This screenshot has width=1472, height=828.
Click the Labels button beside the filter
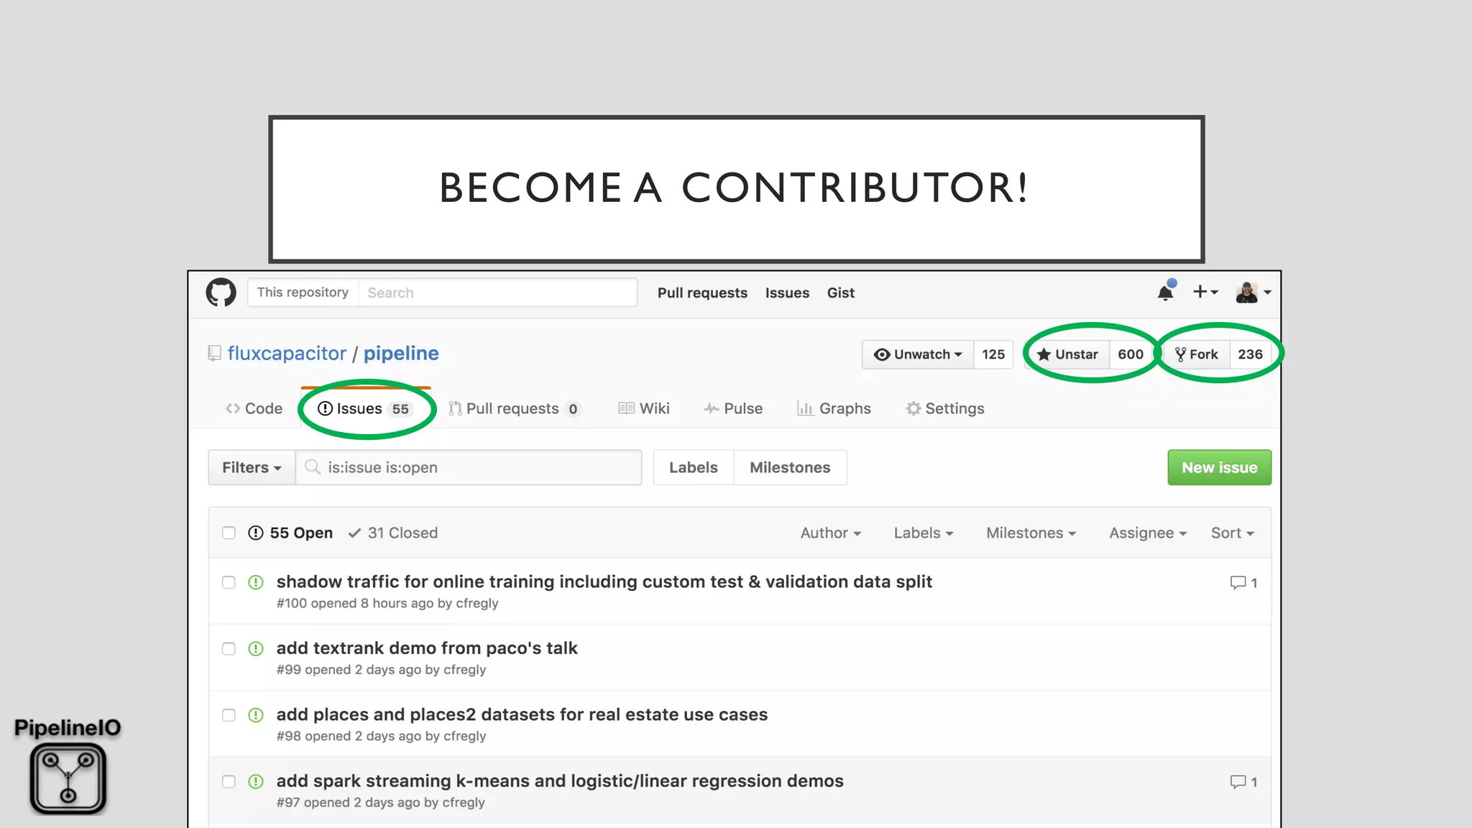pyautogui.click(x=694, y=467)
